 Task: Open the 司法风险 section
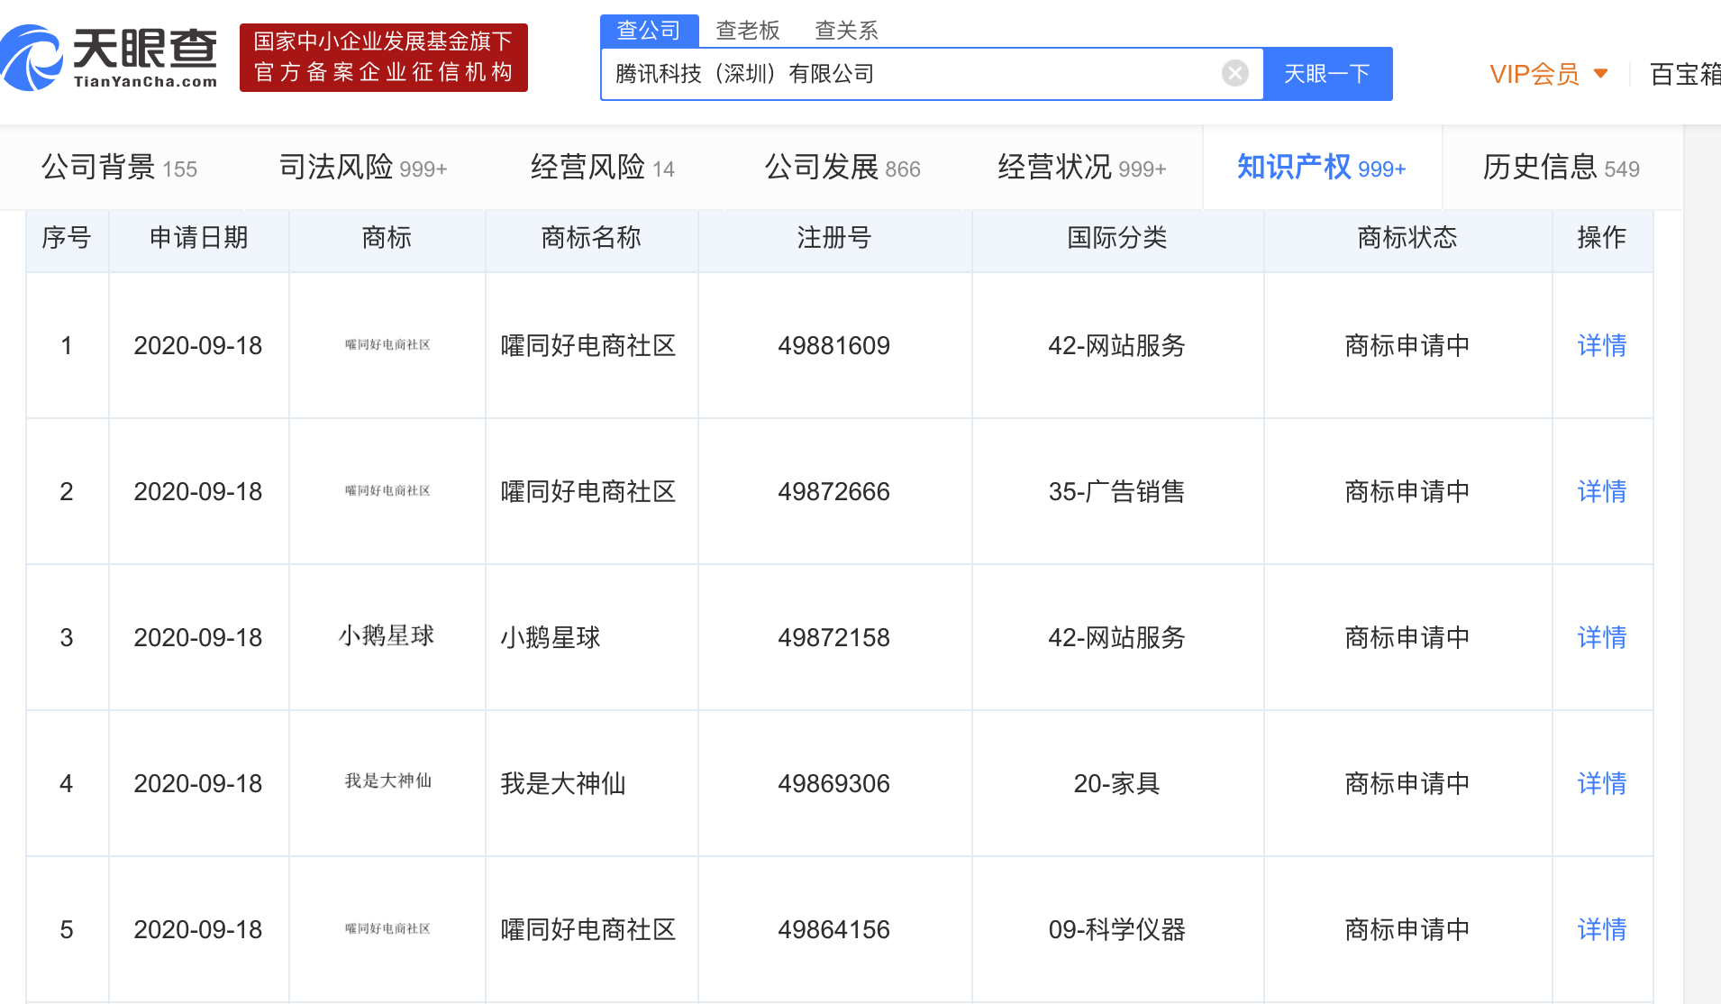362,168
